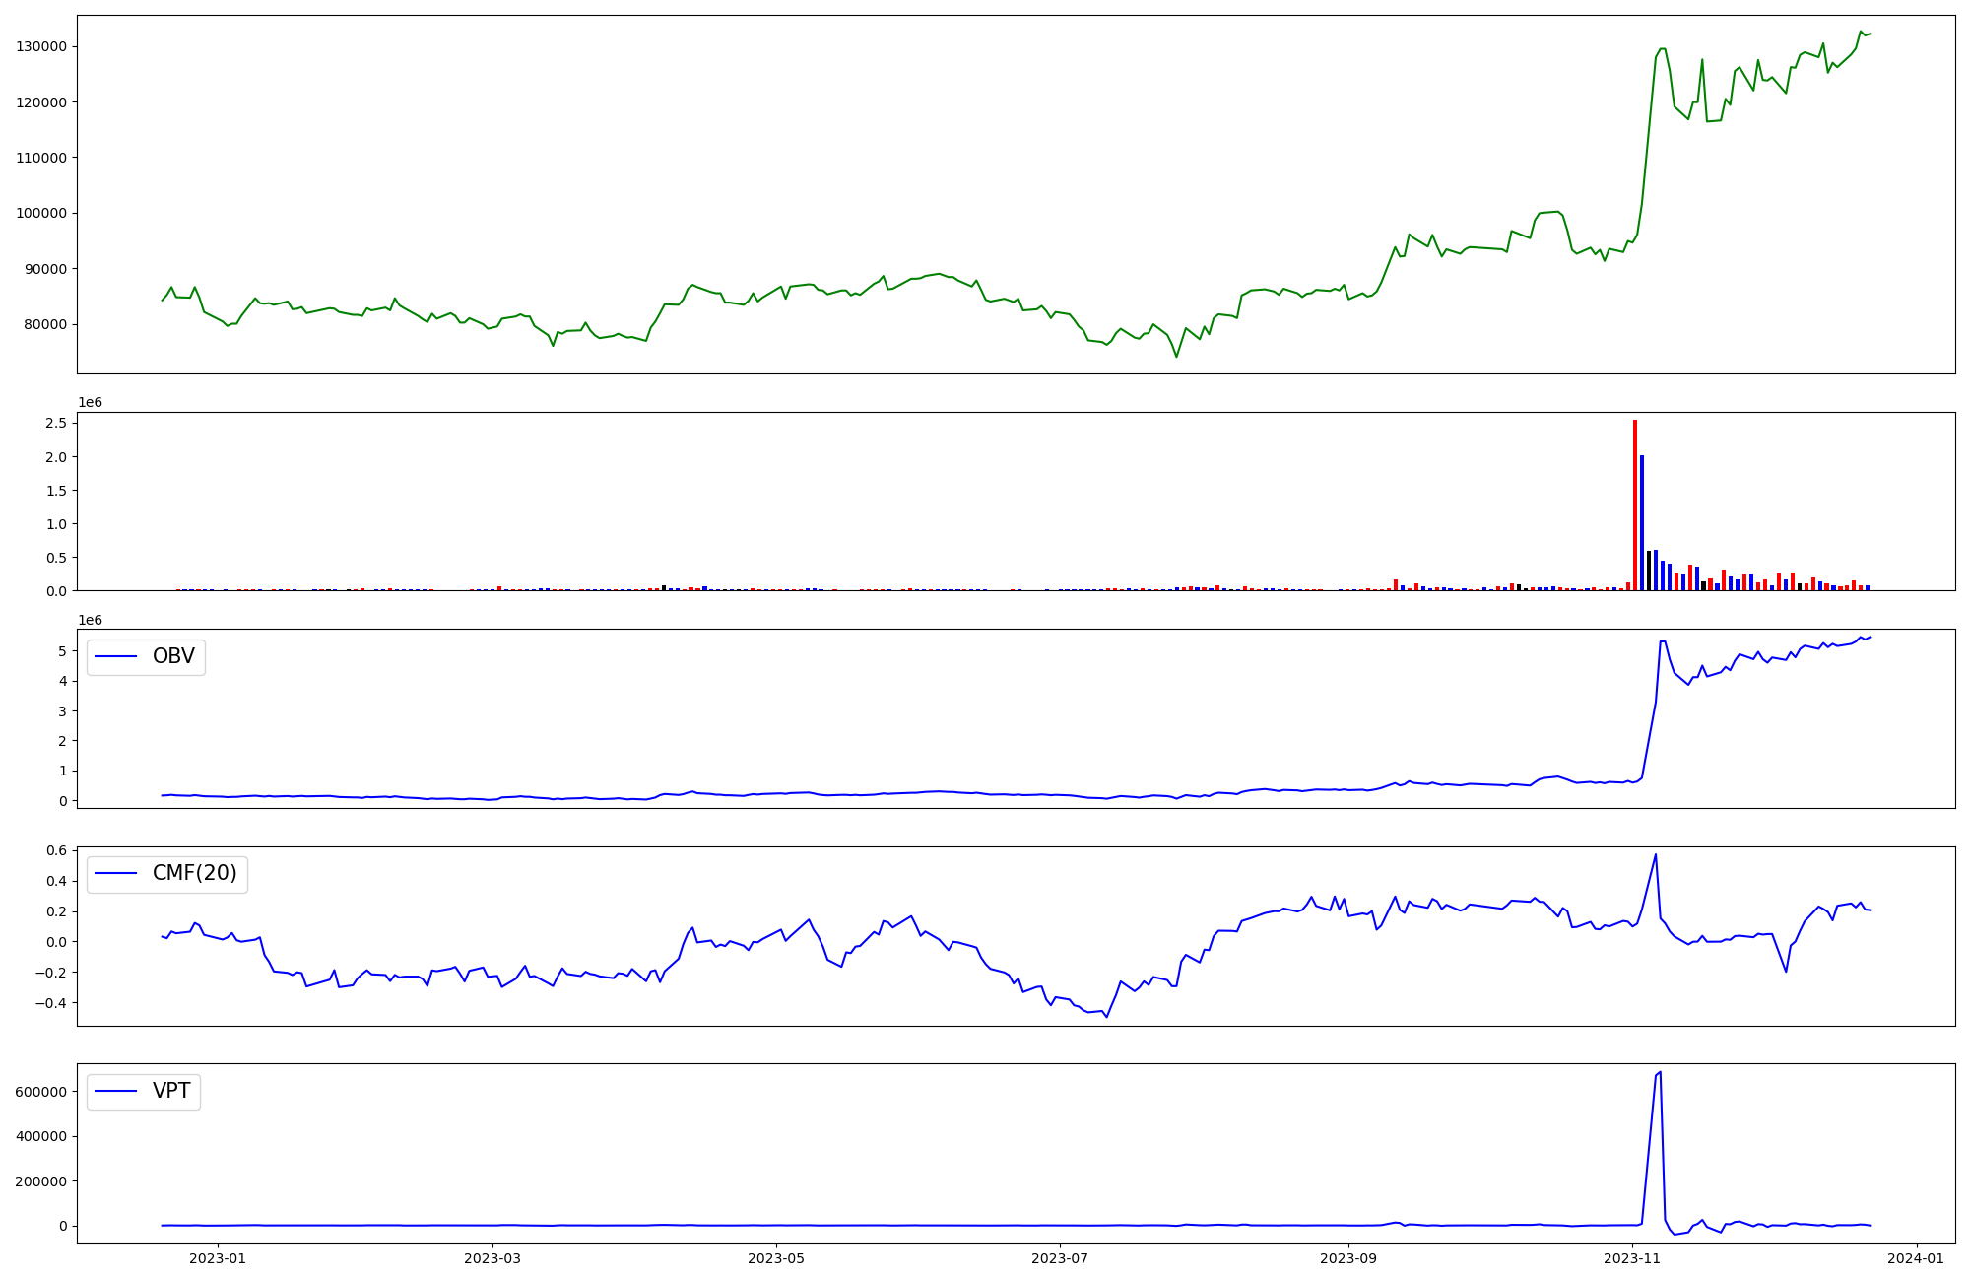Click the 2023-11 x-axis date label

[x=1632, y=1258]
